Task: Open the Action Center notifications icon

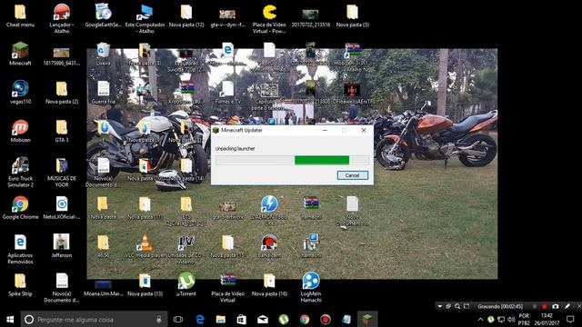Action: pos(570,319)
